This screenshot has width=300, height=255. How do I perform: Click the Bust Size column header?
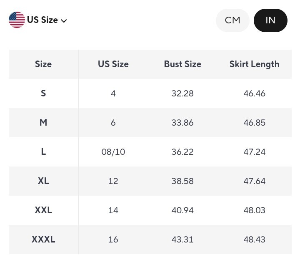(182, 64)
